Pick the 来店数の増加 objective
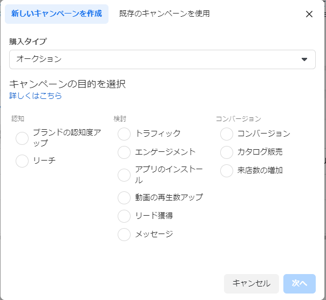The width and height of the screenshot is (326, 300). [227, 171]
